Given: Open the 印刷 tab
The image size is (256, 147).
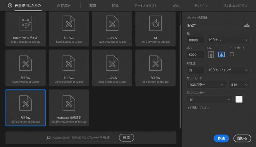Looking at the screenshot, I should click(116, 6).
